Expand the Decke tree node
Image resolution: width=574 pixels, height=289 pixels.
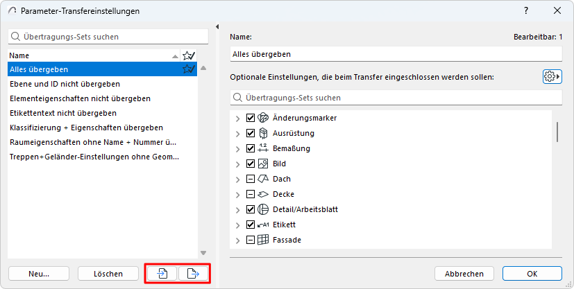[238, 194]
